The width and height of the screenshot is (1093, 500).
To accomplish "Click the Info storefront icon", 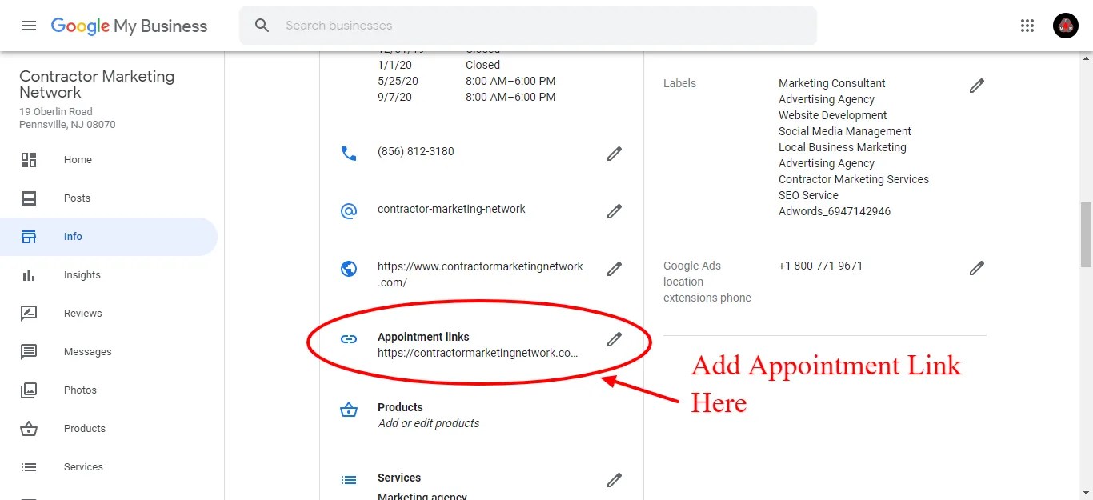I will click(x=29, y=237).
